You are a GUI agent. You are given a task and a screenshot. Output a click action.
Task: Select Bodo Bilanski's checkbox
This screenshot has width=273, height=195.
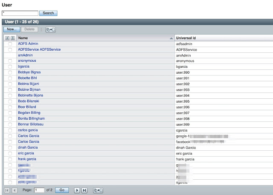[10, 101]
